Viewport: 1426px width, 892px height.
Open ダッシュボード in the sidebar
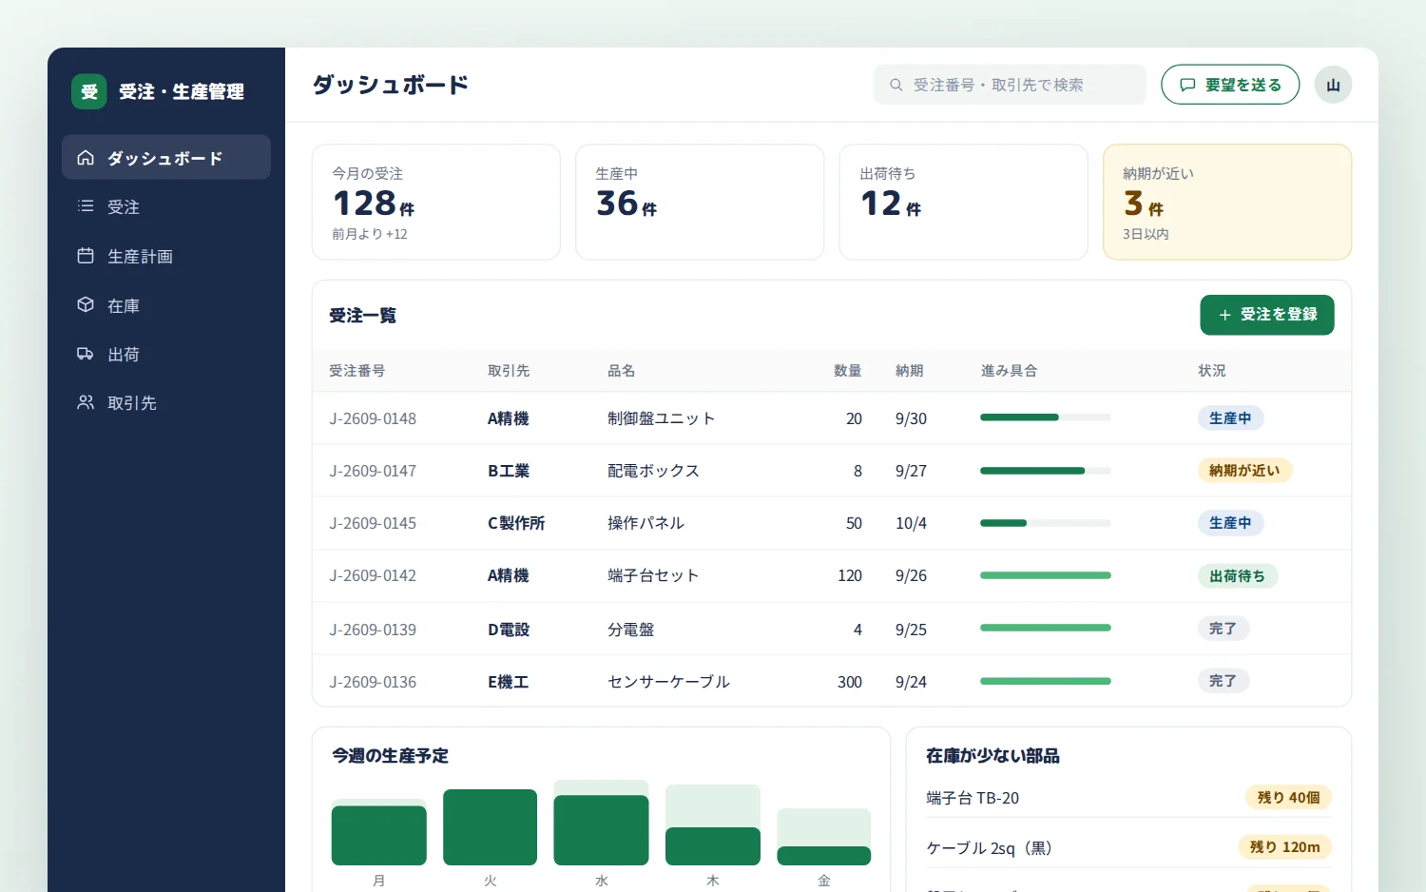pos(166,157)
